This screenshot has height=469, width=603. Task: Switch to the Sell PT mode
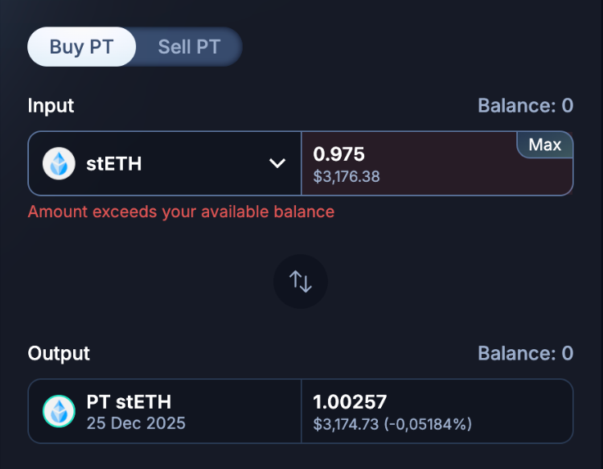pos(189,47)
